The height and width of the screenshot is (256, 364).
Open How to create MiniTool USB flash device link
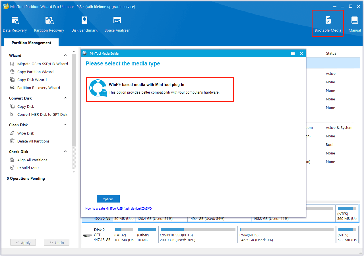click(119, 208)
